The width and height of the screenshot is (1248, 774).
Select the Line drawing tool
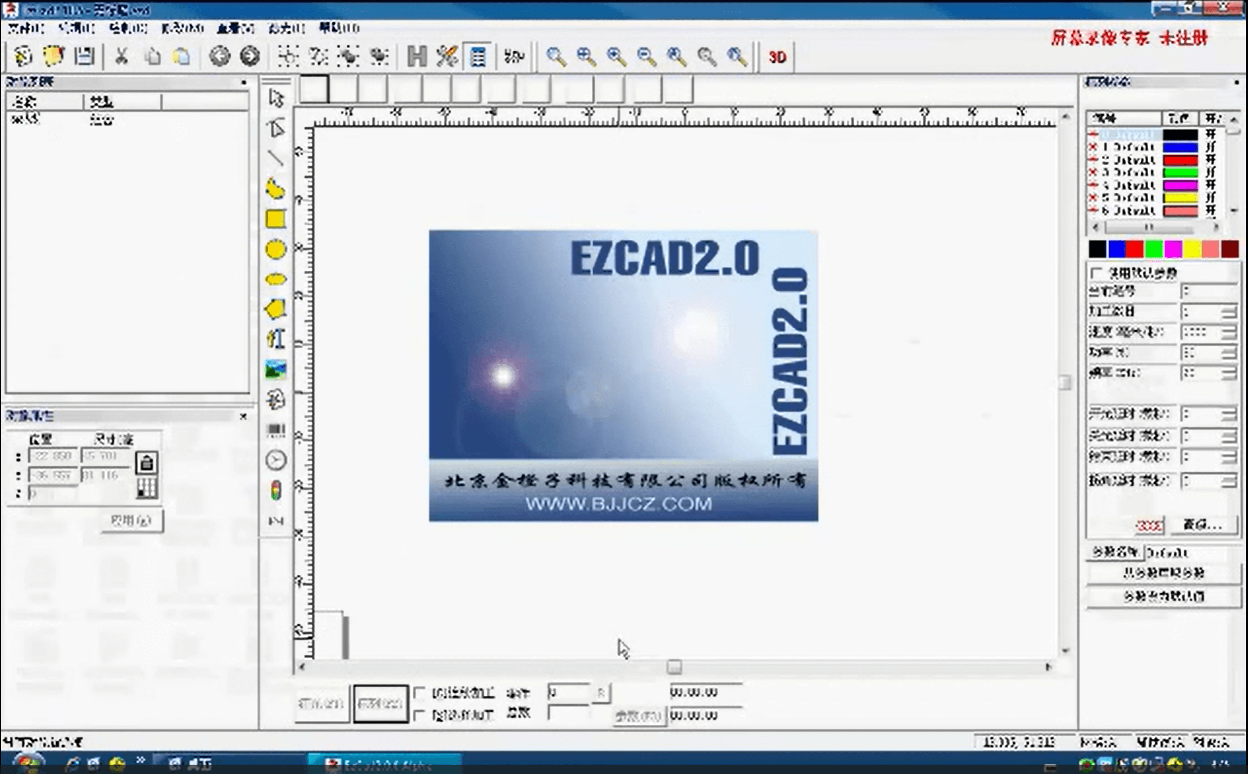point(276,158)
